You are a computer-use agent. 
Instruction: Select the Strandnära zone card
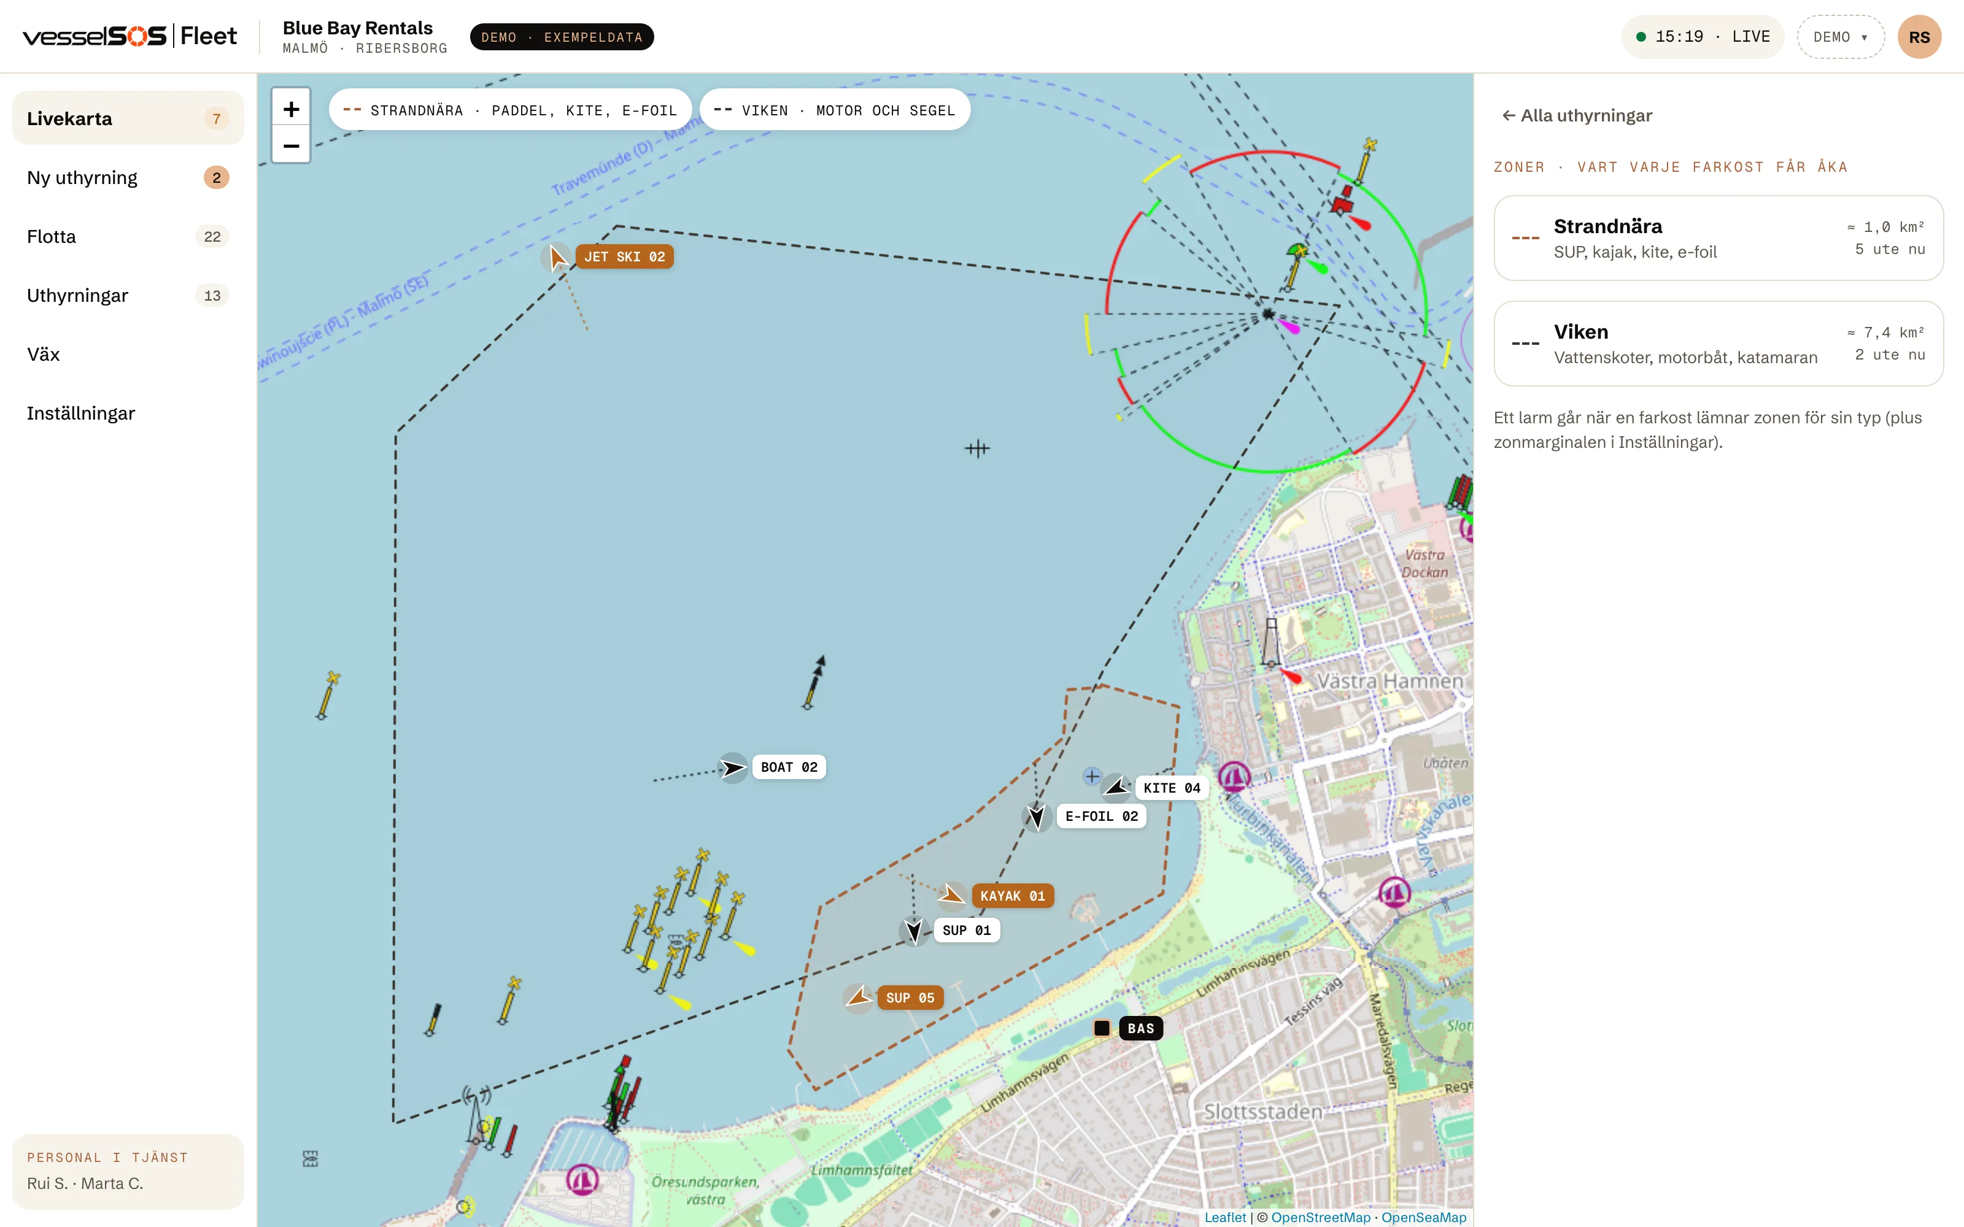(x=1718, y=238)
